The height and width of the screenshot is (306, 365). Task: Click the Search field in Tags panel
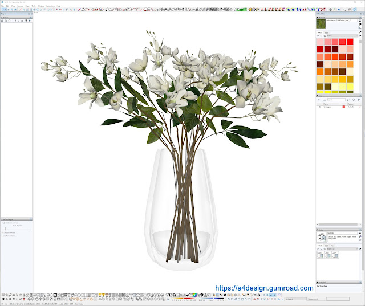pos(336,100)
